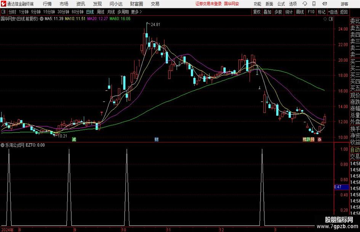Image resolution: width=360 pixels, height=232 pixels.
Task: Click the diamond marker icon above the chart
Action: 325,19
